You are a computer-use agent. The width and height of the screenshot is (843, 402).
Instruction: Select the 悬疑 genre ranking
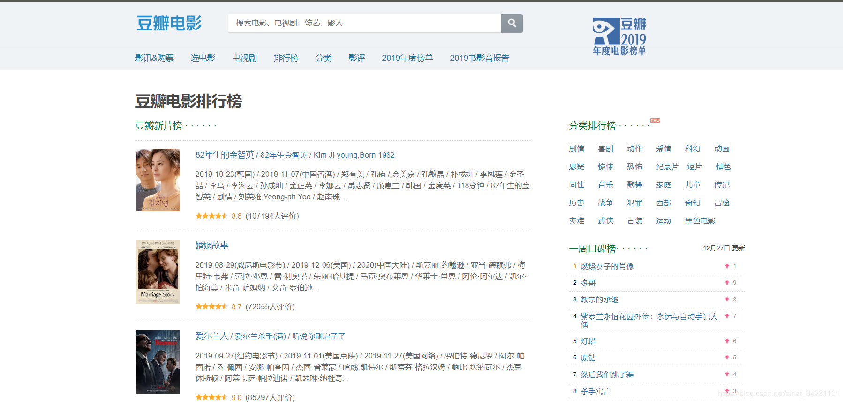577,167
